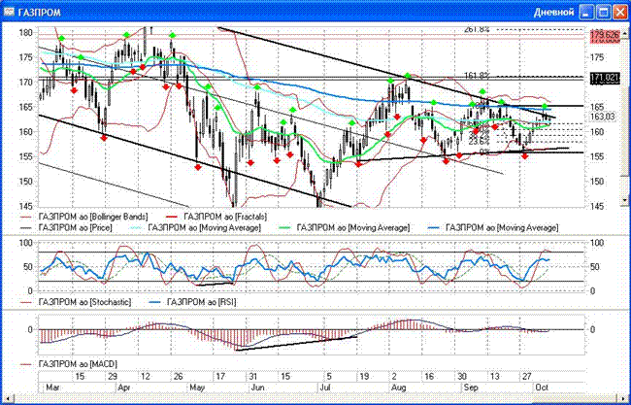This screenshot has width=631, height=405.
Task: Click the 23.6% Fibonacci level label
Action: 479,141
